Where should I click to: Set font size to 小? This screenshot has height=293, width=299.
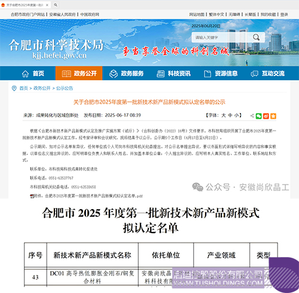click(x=236, y=115)
